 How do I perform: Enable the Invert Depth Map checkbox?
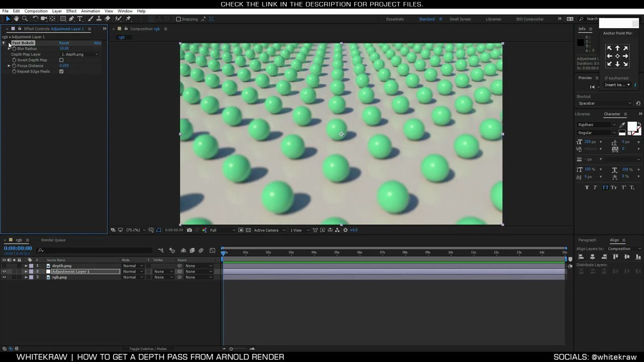[x=61, y=60]
